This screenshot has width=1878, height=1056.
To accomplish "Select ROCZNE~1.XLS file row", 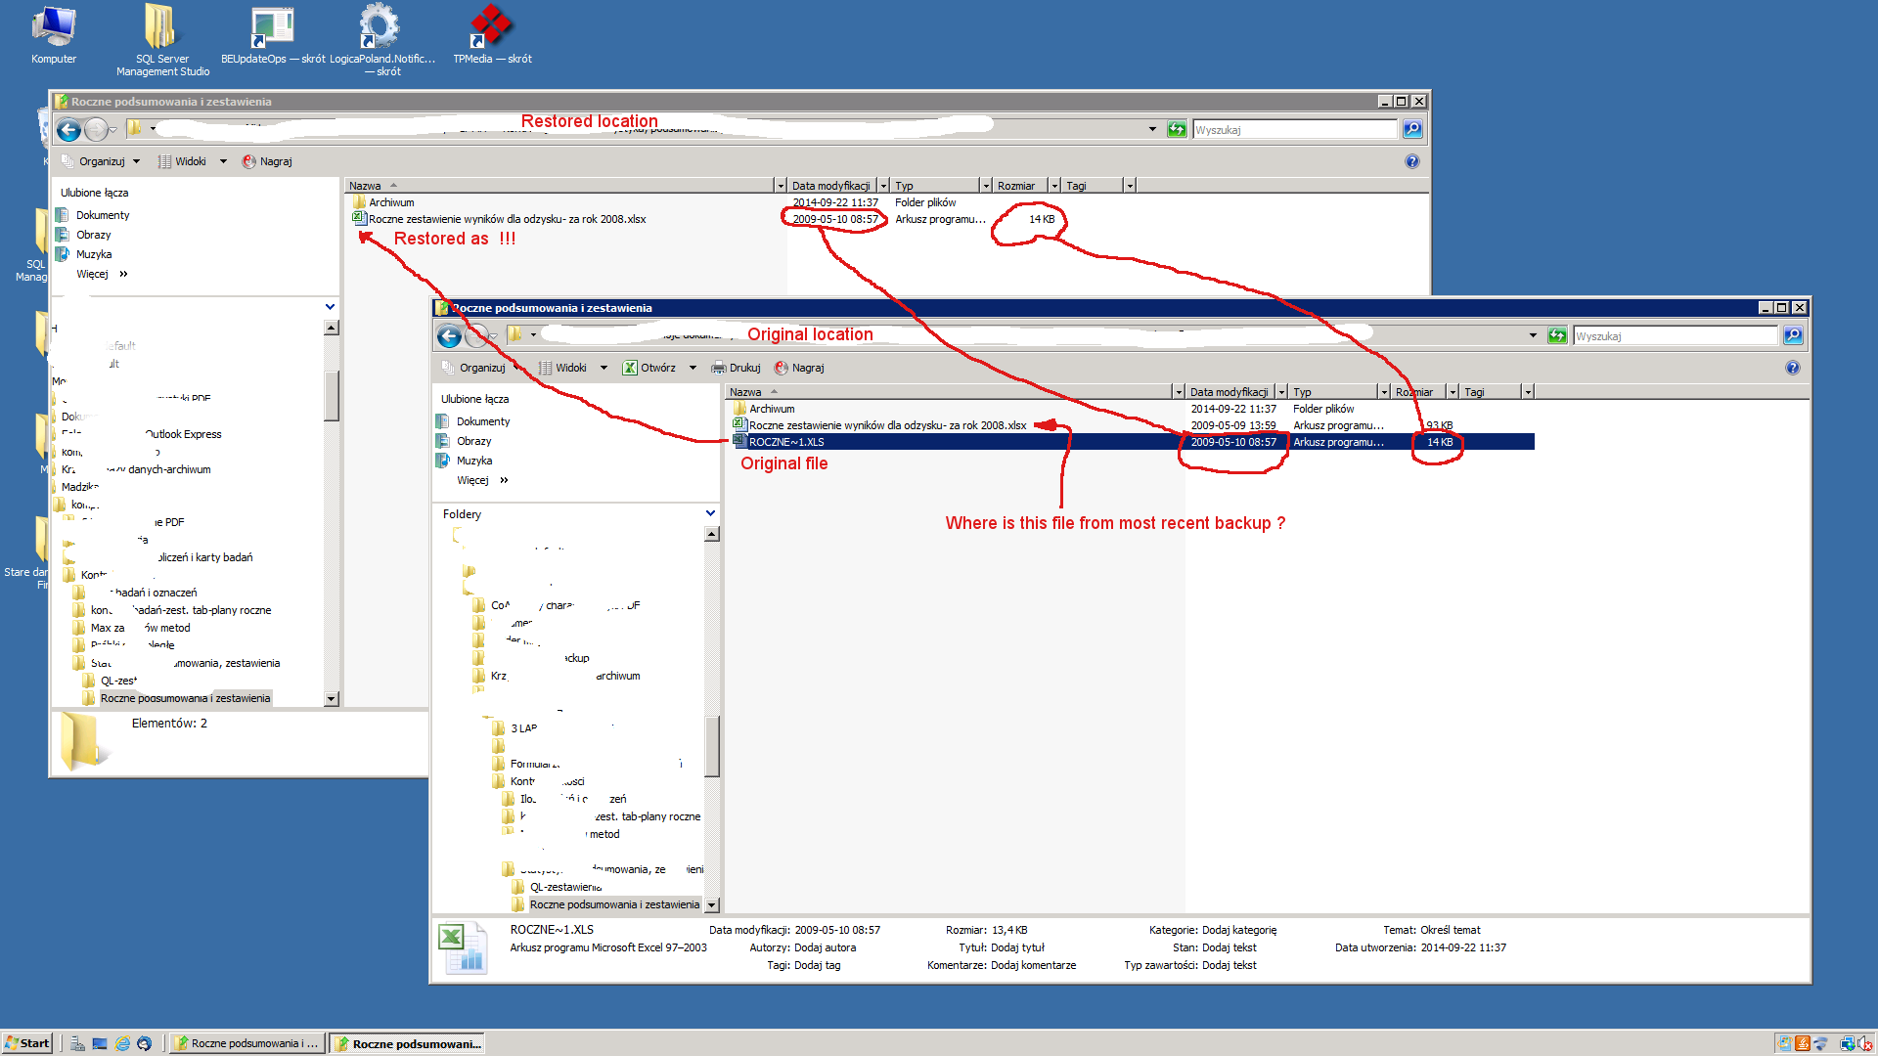I will point(786,442).
